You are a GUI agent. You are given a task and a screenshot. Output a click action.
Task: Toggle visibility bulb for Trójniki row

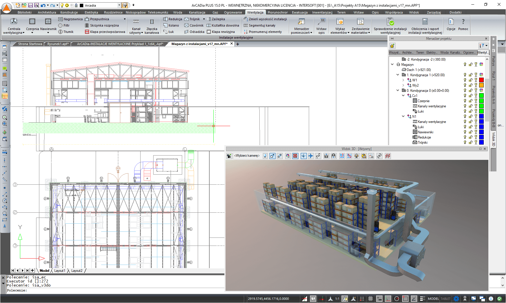pyautogui.click(x=465, y=143)
